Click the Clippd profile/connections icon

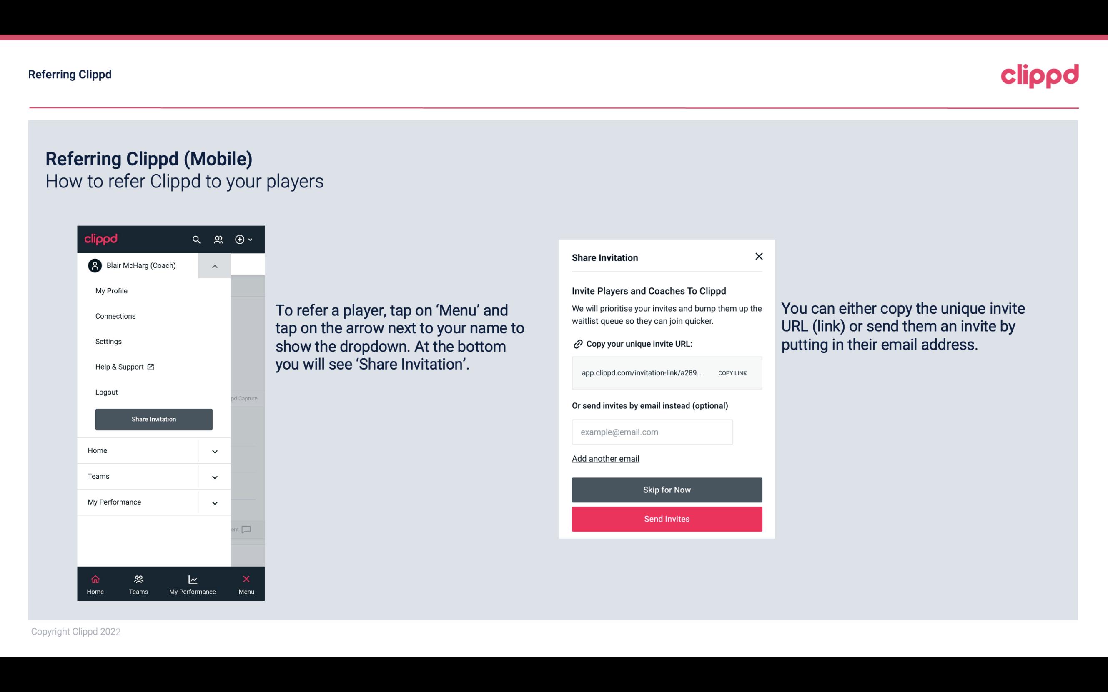click(218, 239)
